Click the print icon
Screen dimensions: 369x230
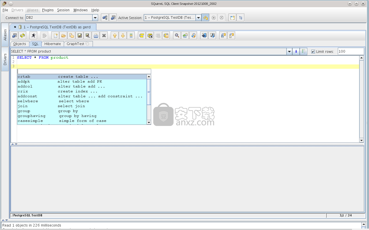96,36
